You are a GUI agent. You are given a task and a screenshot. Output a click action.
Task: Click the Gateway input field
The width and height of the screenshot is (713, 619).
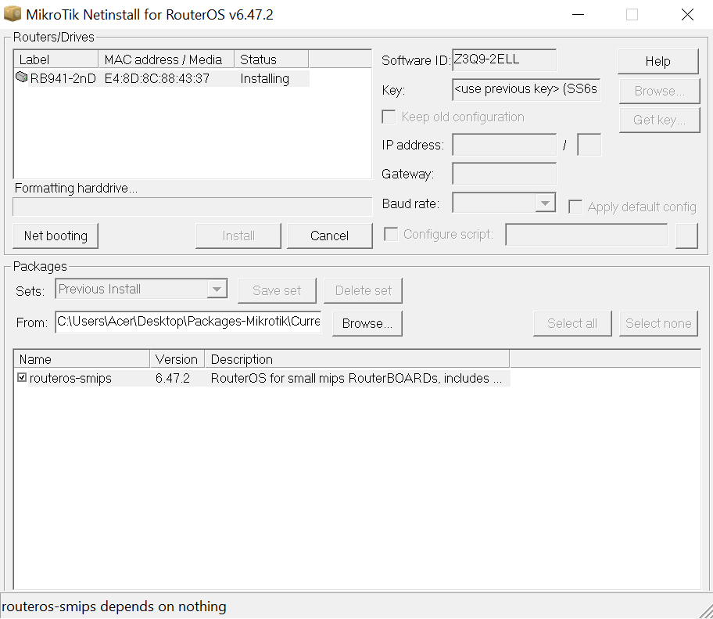point(504,174)
